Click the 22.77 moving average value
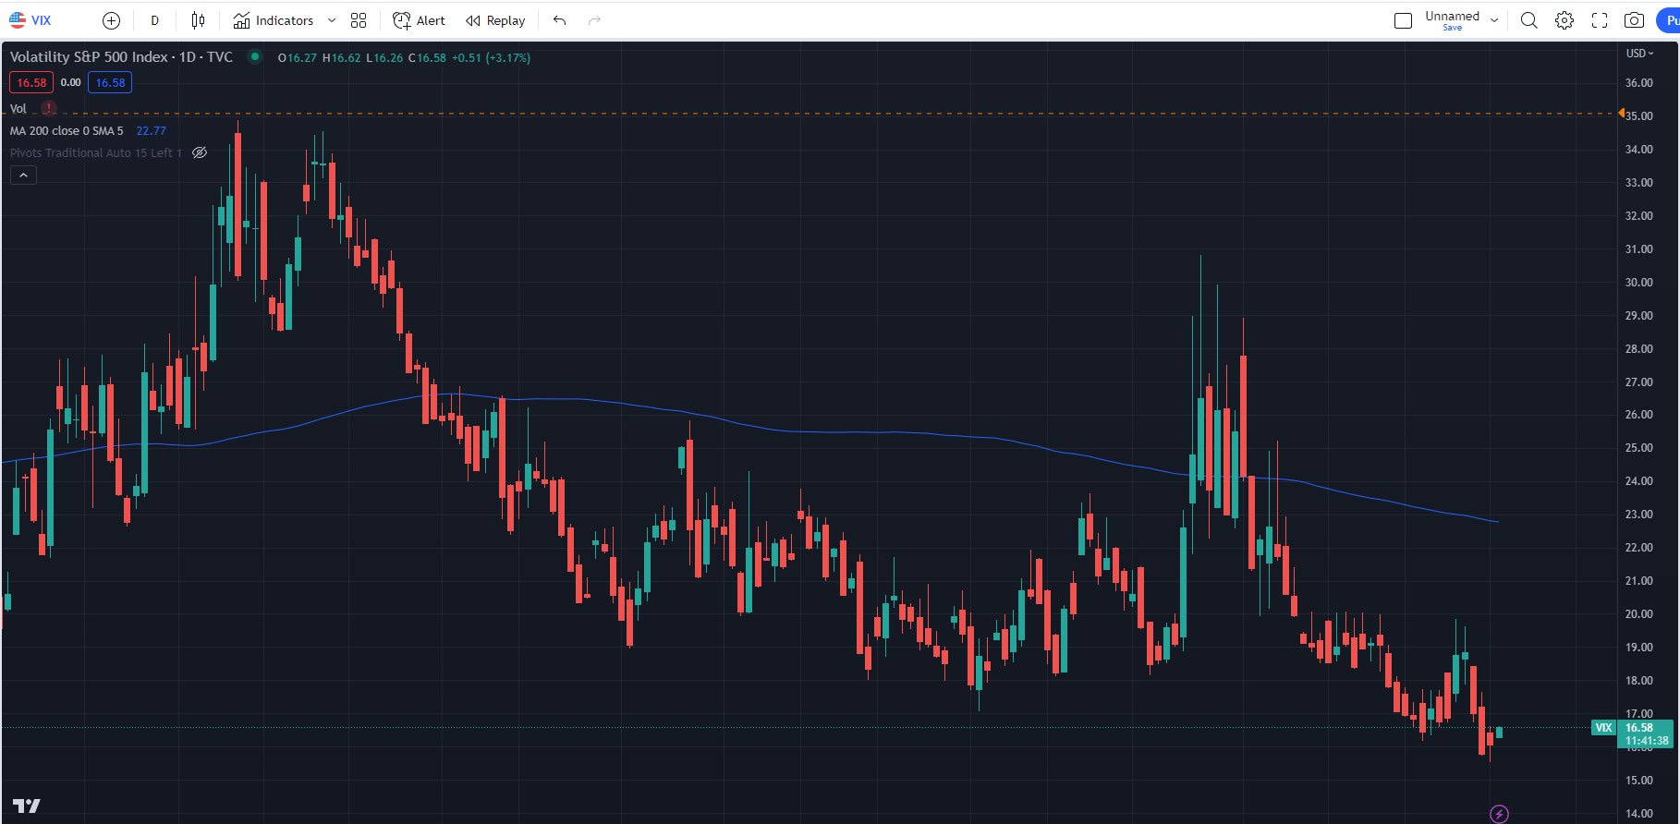This screenshot has height=824, width=1680. coord(151,130)
